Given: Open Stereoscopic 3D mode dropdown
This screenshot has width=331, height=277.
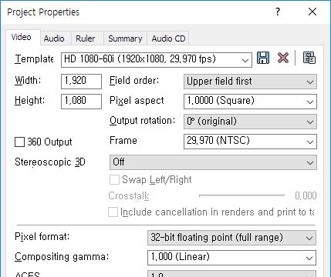Looking at the screenshot, I should click(213, 162).
